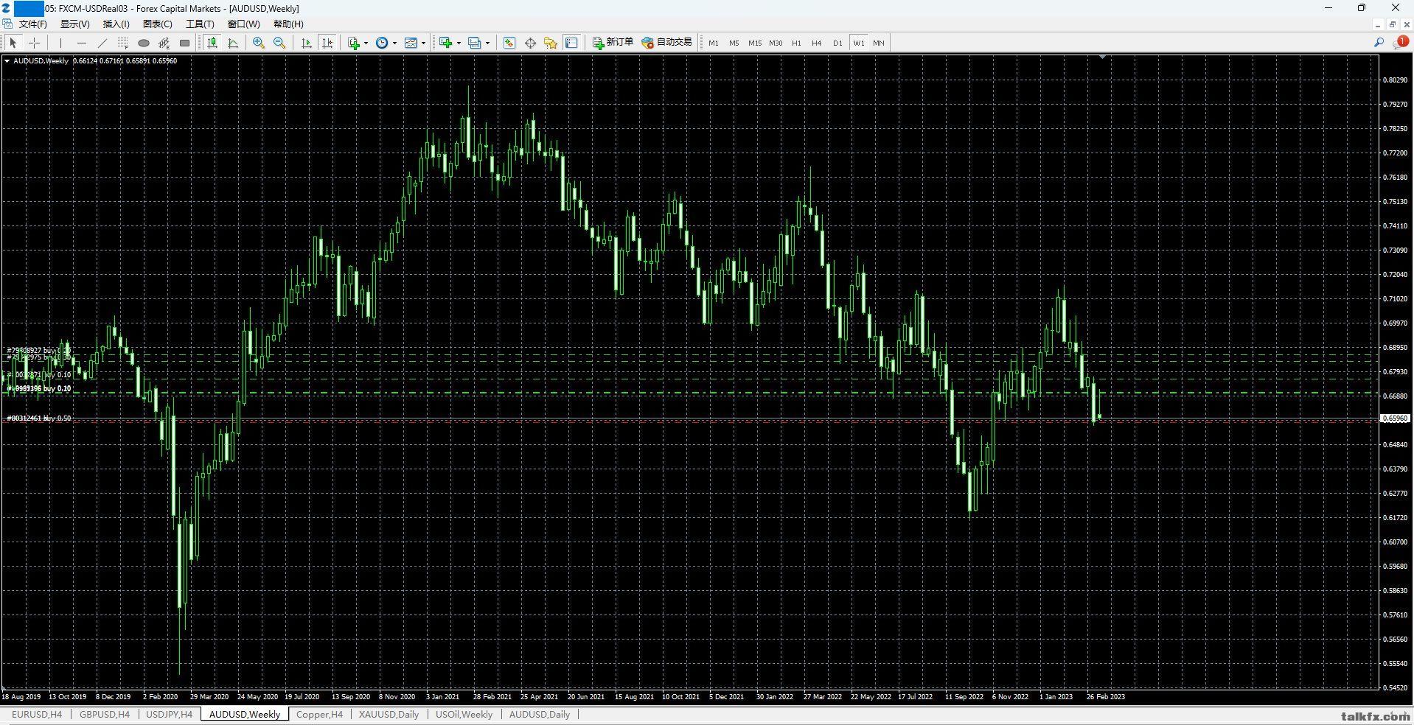Open the 工具(T) menu
The image size is (1414, 725).
pos(200,24)
